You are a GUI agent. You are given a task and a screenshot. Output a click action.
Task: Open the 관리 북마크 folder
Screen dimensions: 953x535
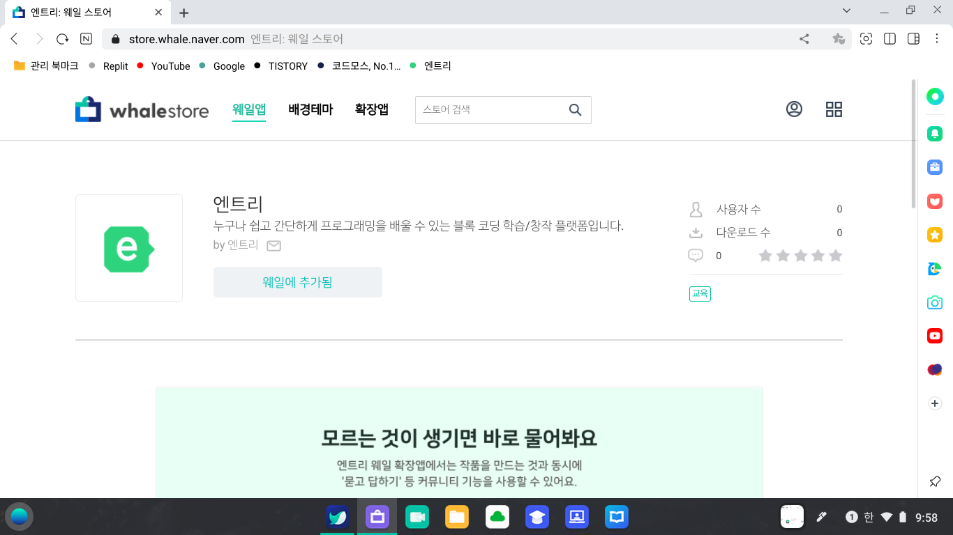pyautogui.click(x=46, y=66)
